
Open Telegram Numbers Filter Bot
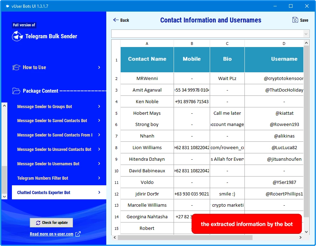[x=42, y=178]
